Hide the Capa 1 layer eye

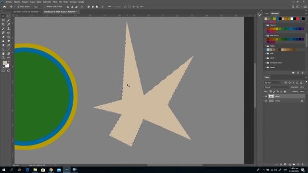pos(266,96)
